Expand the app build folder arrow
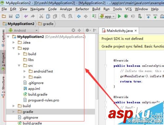 pos(19,54)
